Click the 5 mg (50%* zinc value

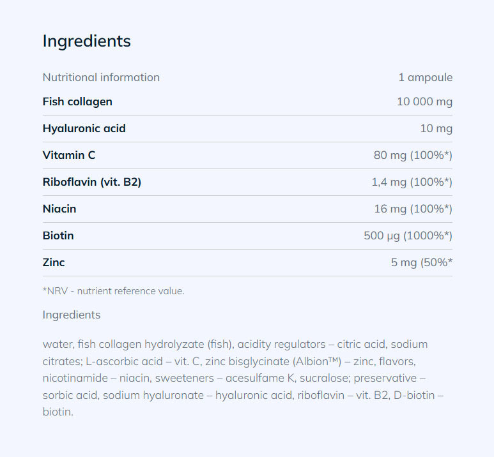(422, 262)
